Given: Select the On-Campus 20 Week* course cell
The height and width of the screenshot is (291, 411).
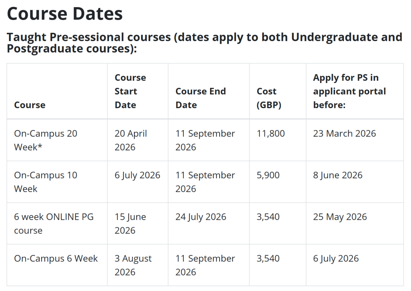Looking at the screenshot, I should (x=46, y=140).
